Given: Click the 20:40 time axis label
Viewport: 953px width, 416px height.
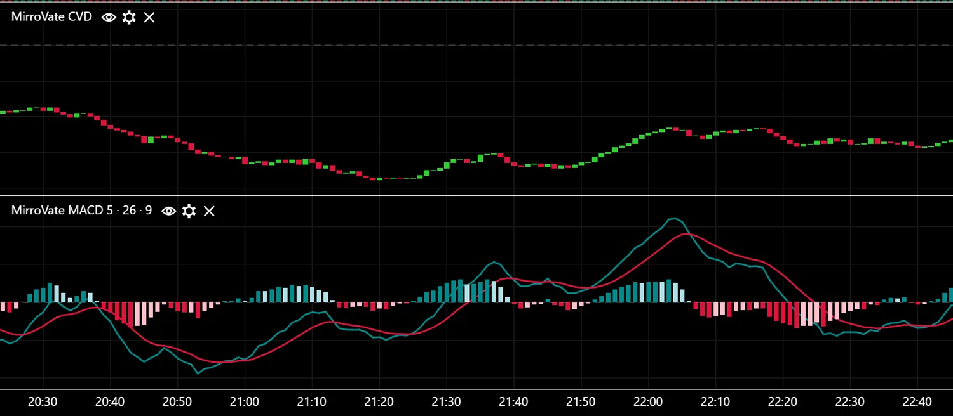Looking at the screenshot, I should tap(111, 402).
